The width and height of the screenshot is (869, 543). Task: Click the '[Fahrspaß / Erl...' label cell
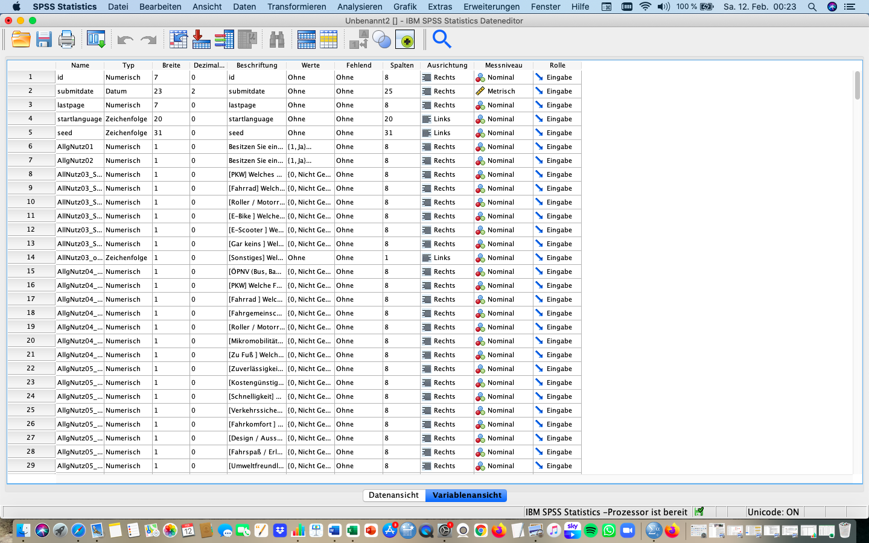pyautogui.click(x=256, y=452)
